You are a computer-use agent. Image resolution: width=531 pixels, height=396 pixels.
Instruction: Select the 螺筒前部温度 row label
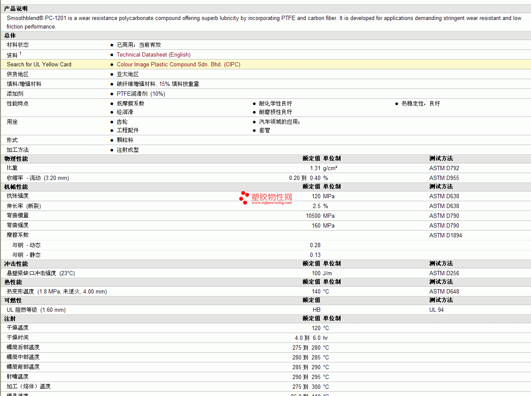[x=23, y=367]
